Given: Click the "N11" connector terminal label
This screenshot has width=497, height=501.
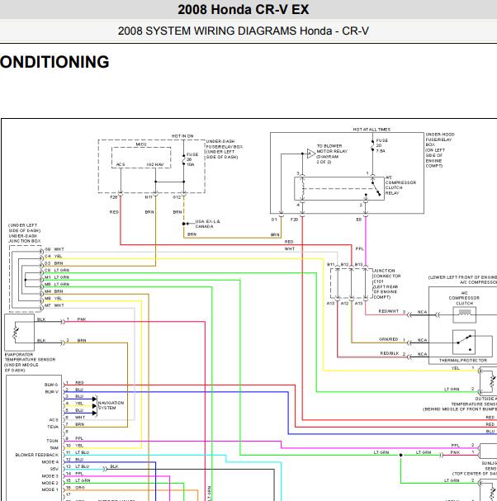Looking at the screenshot, I should [149, 197].
